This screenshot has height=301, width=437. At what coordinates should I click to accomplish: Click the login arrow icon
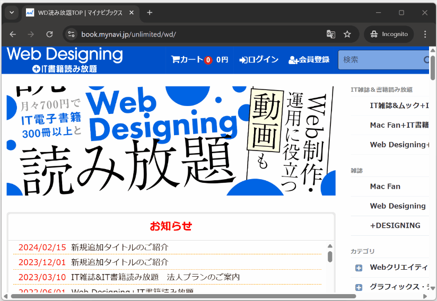pos(243,60)
